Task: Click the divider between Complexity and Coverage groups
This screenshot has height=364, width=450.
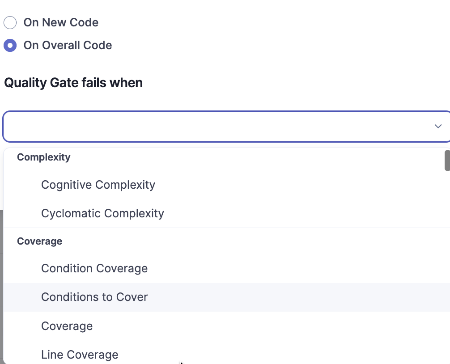Action: coord(224,228)
